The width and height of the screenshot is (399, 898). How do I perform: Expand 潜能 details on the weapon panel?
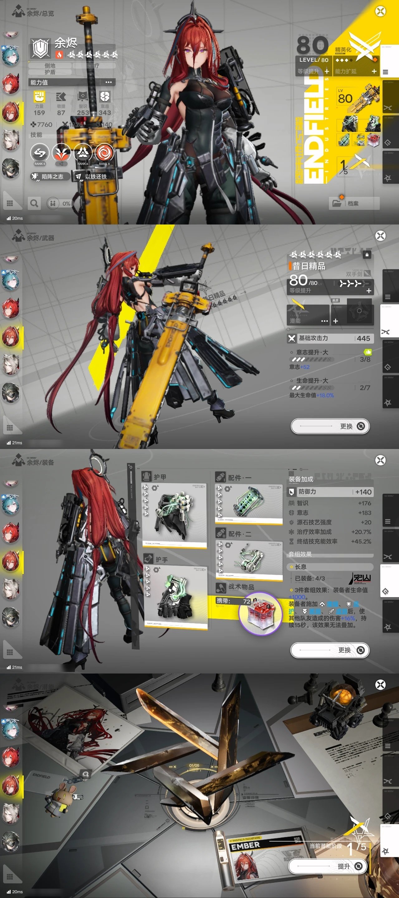click(x=324, y=321)
